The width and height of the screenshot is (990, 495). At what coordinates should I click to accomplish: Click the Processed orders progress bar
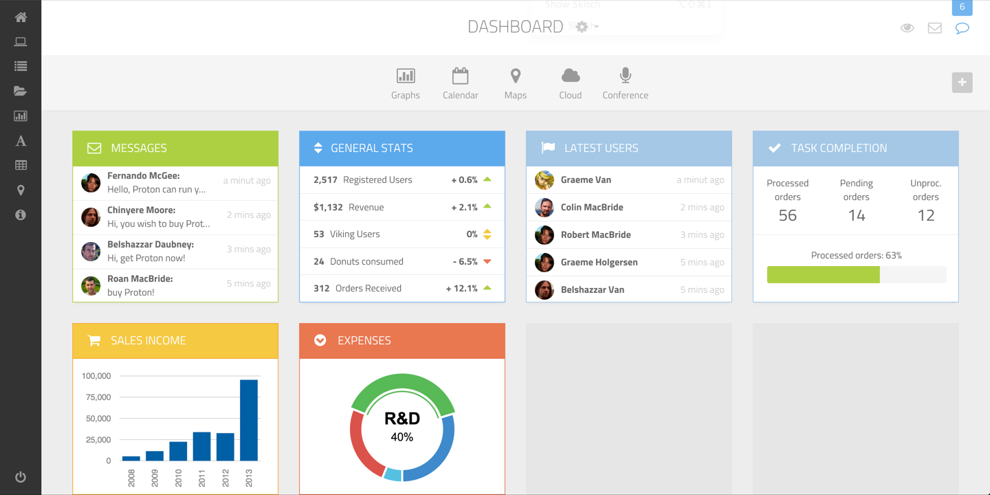point(857,275)
